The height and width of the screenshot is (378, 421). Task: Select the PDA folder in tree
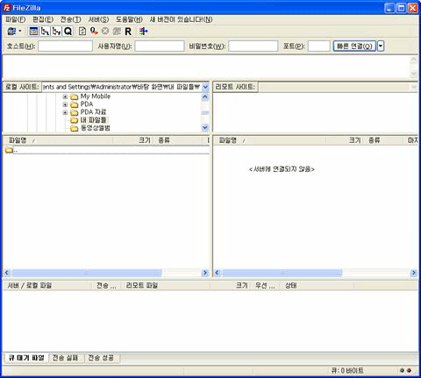87,104
